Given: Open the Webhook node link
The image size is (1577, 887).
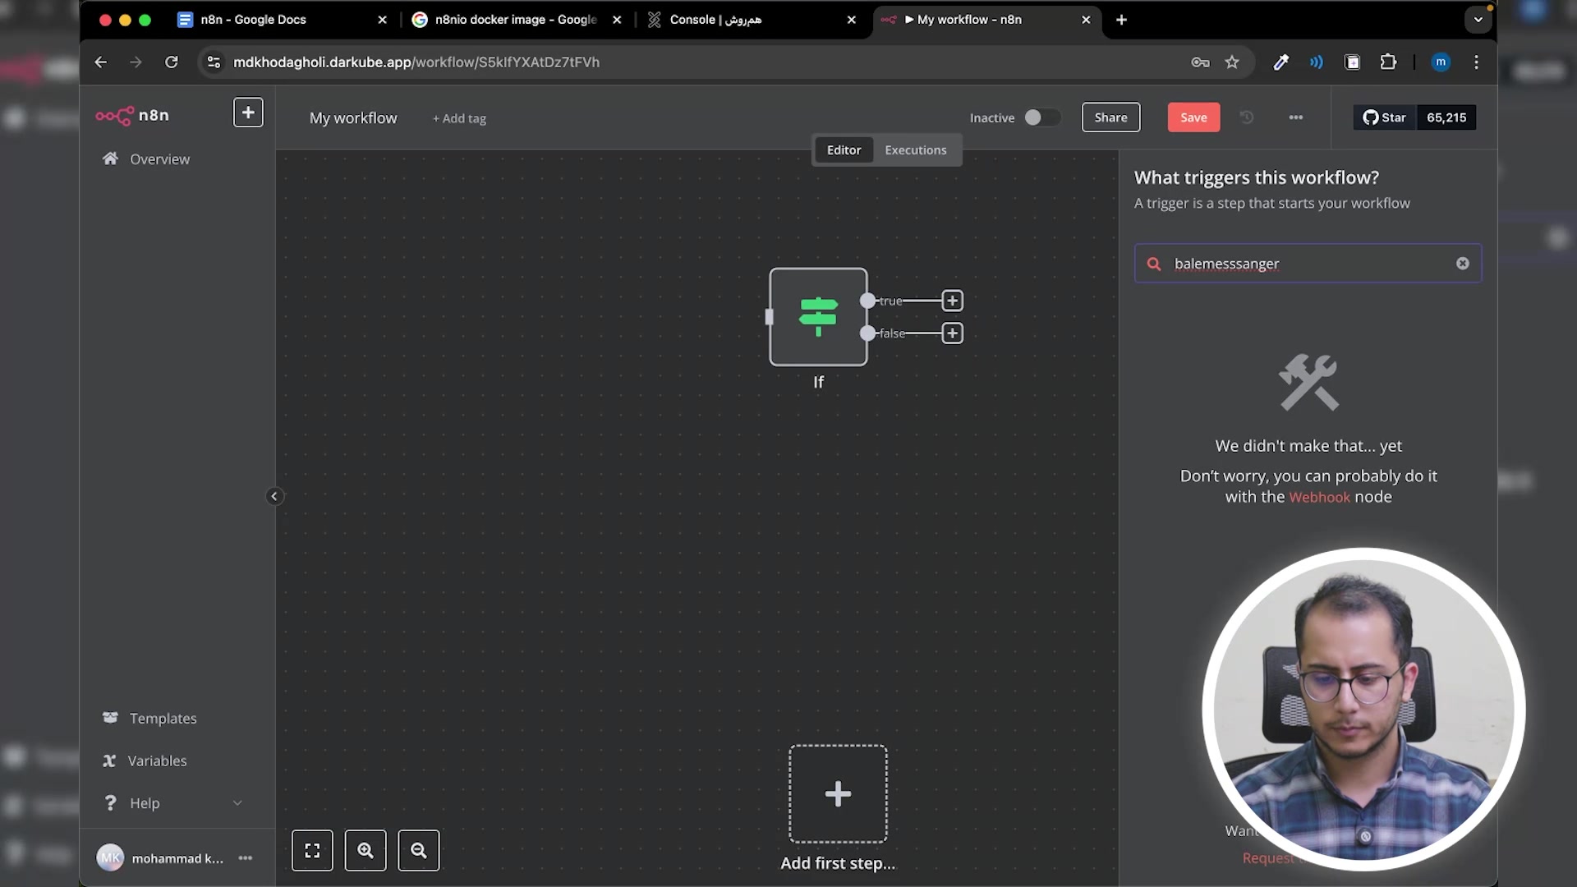Looking at the screenshot, I should tap(1319, 497).
